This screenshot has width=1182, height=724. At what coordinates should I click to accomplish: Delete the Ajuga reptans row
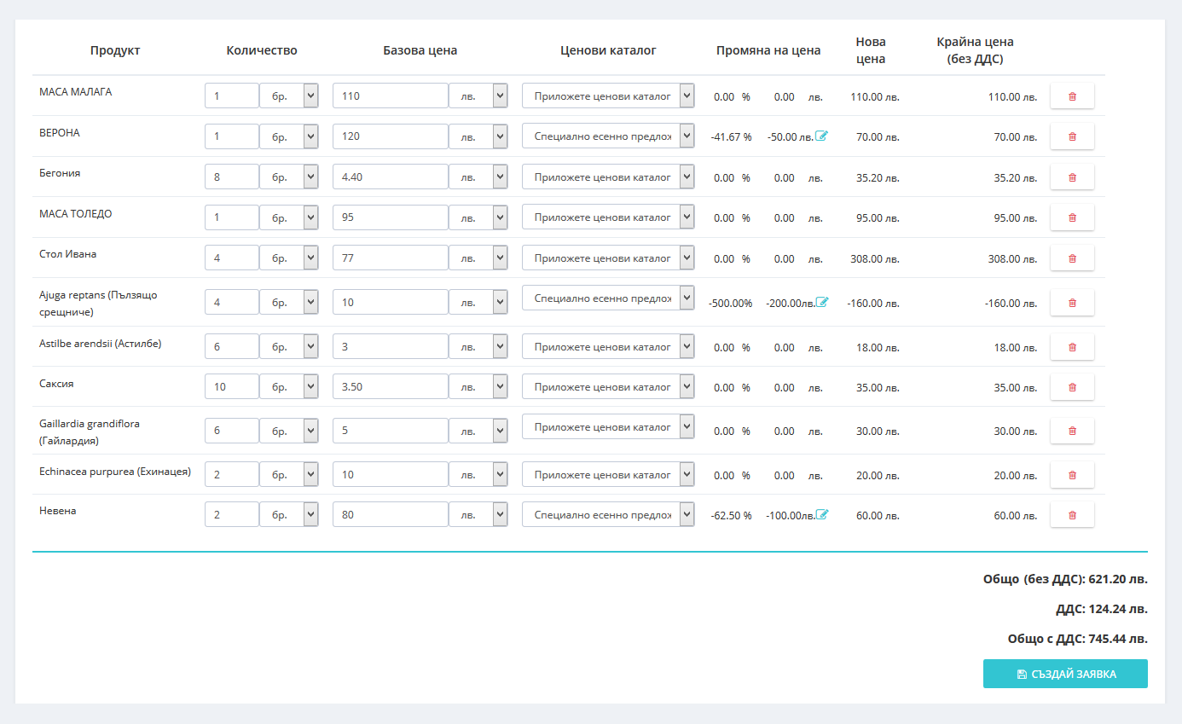(x=1072, y=303)
